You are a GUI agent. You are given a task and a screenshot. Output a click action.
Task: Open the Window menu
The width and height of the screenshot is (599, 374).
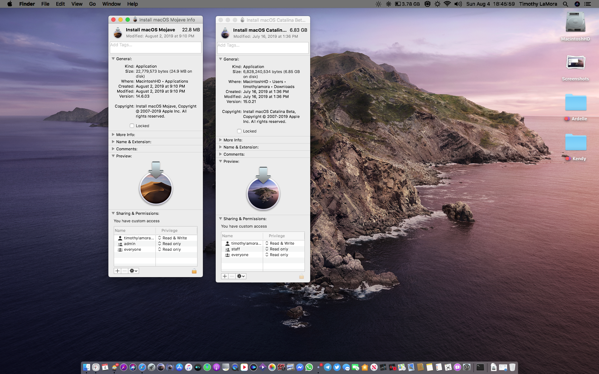(x=112, y=4)
